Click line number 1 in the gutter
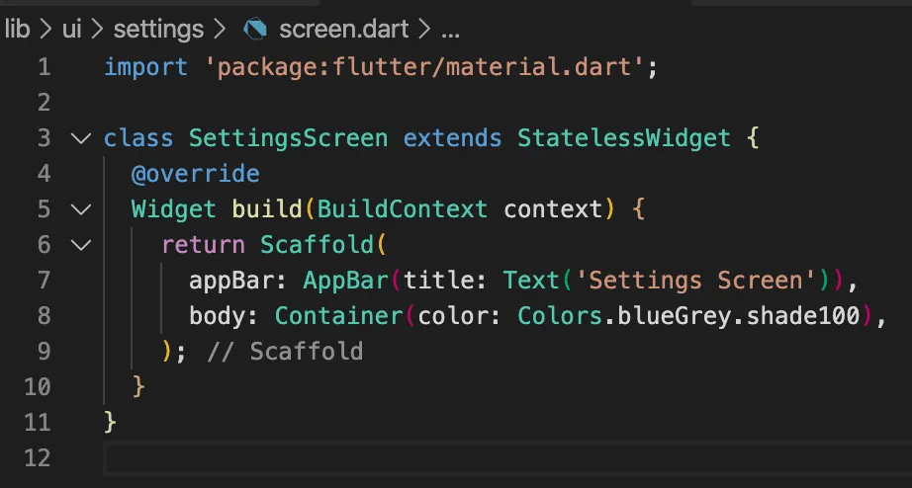This screenshot has height=488, width=912. [42, 67]
